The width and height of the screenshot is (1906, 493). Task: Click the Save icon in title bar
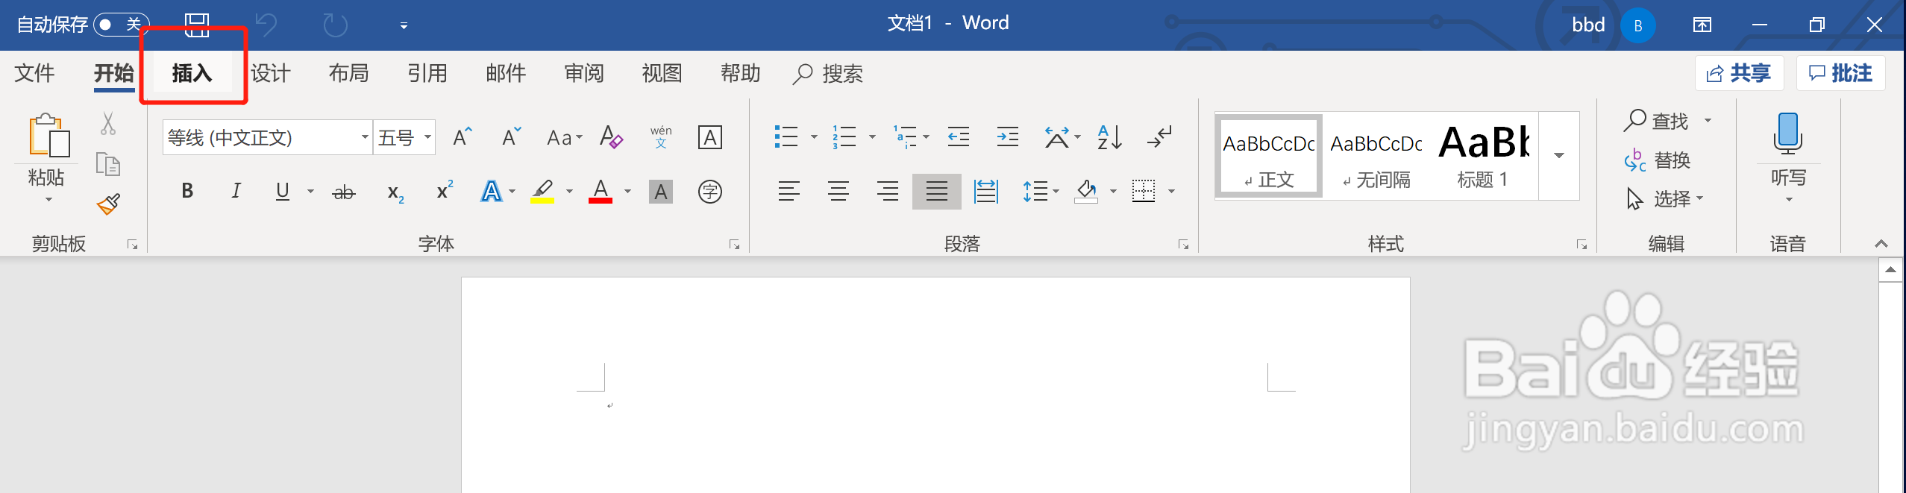pyautogui.click(x=197, y=25)
